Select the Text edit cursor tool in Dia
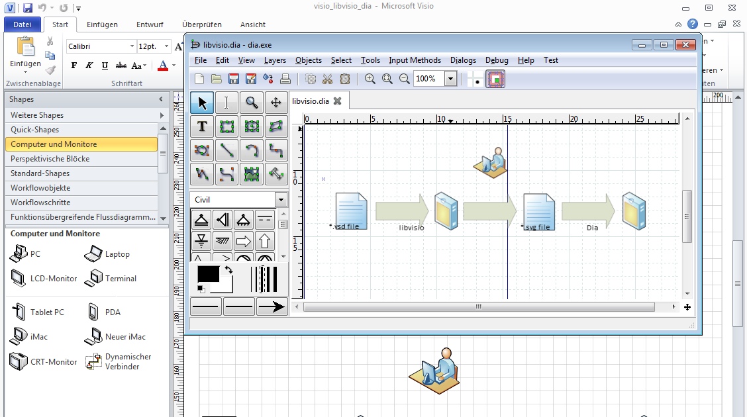The width and height of the screenshot is (747, 417). tap(226, 103)
